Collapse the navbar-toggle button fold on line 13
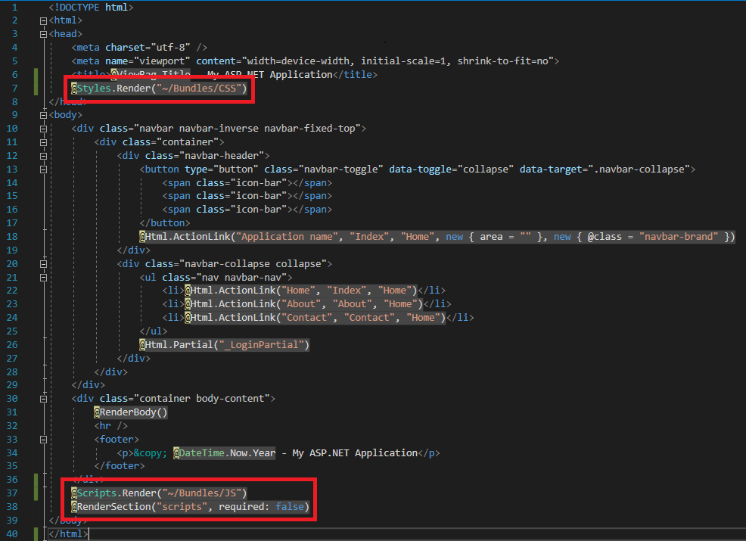 pos(43,169)
